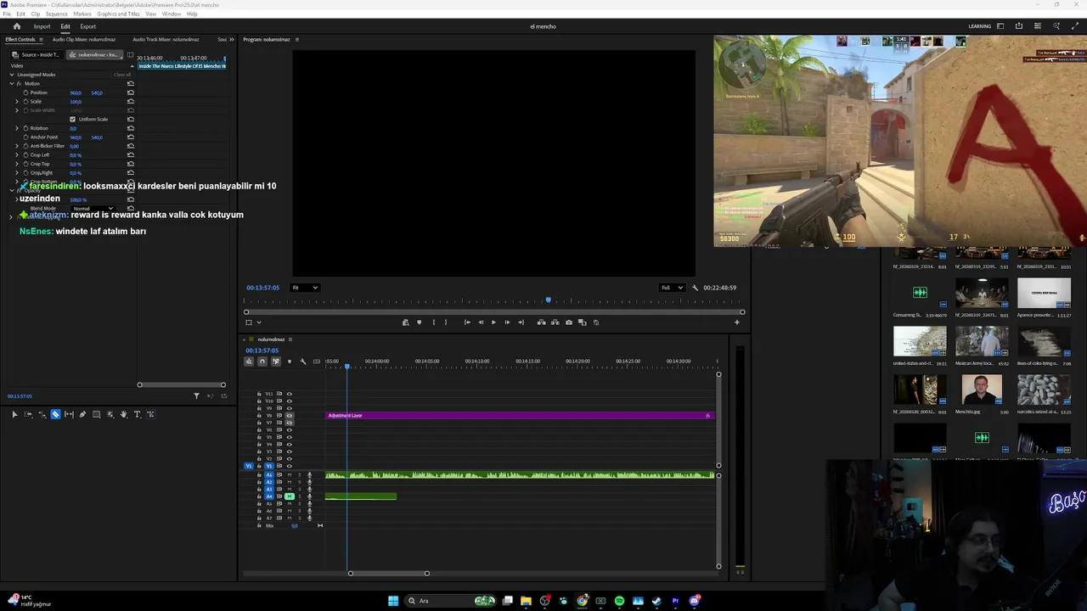Viewport: 1087px width, 611px height.
Task: Play the sequence in Program monitor
Action: pos(493,322)
